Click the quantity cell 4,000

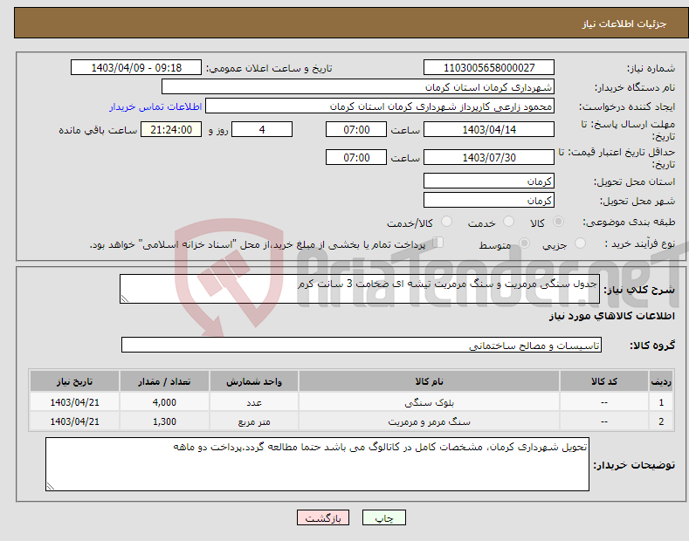click(x=164, y=402)
